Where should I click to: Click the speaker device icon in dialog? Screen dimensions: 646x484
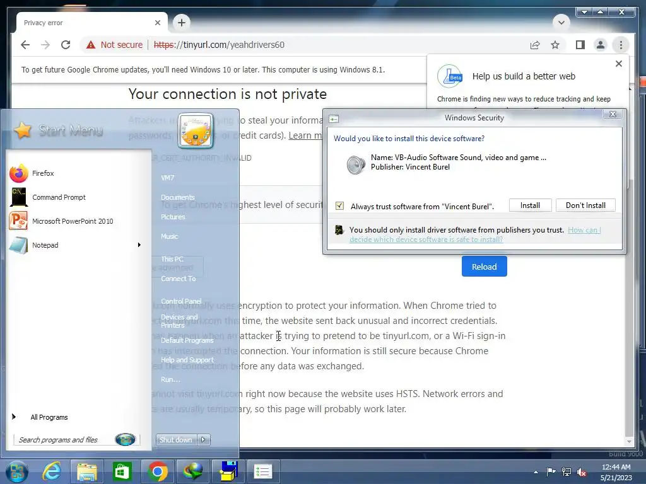click(x=355, y=165)
